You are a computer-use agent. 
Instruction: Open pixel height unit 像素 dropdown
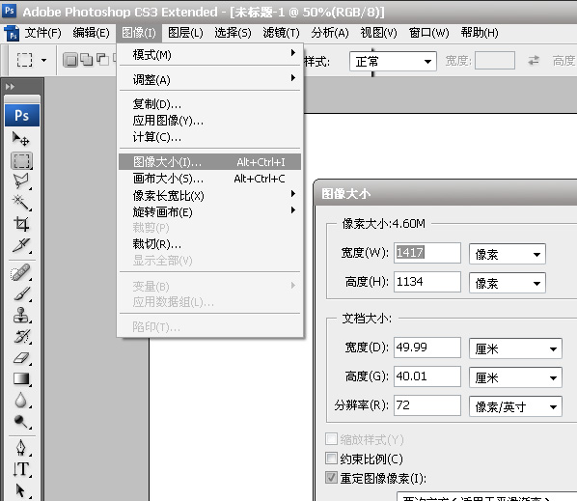click(508, 283)
